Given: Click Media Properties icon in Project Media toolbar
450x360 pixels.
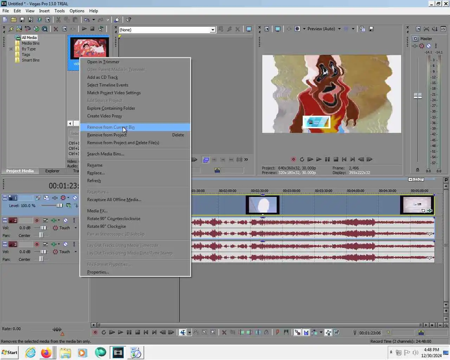Looking at the screenshot, I should [64, 29].
